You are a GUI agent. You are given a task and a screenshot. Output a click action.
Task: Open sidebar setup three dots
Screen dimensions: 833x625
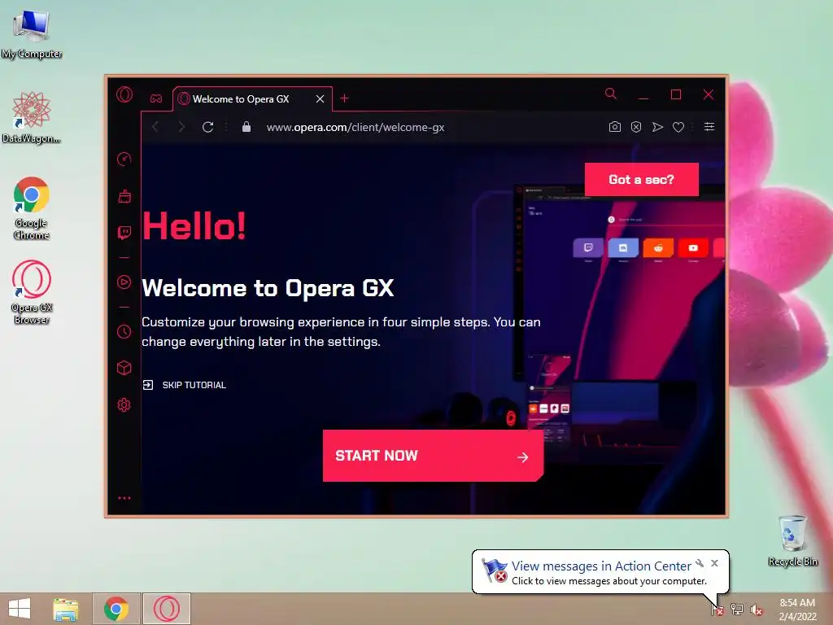coord(124,498)
